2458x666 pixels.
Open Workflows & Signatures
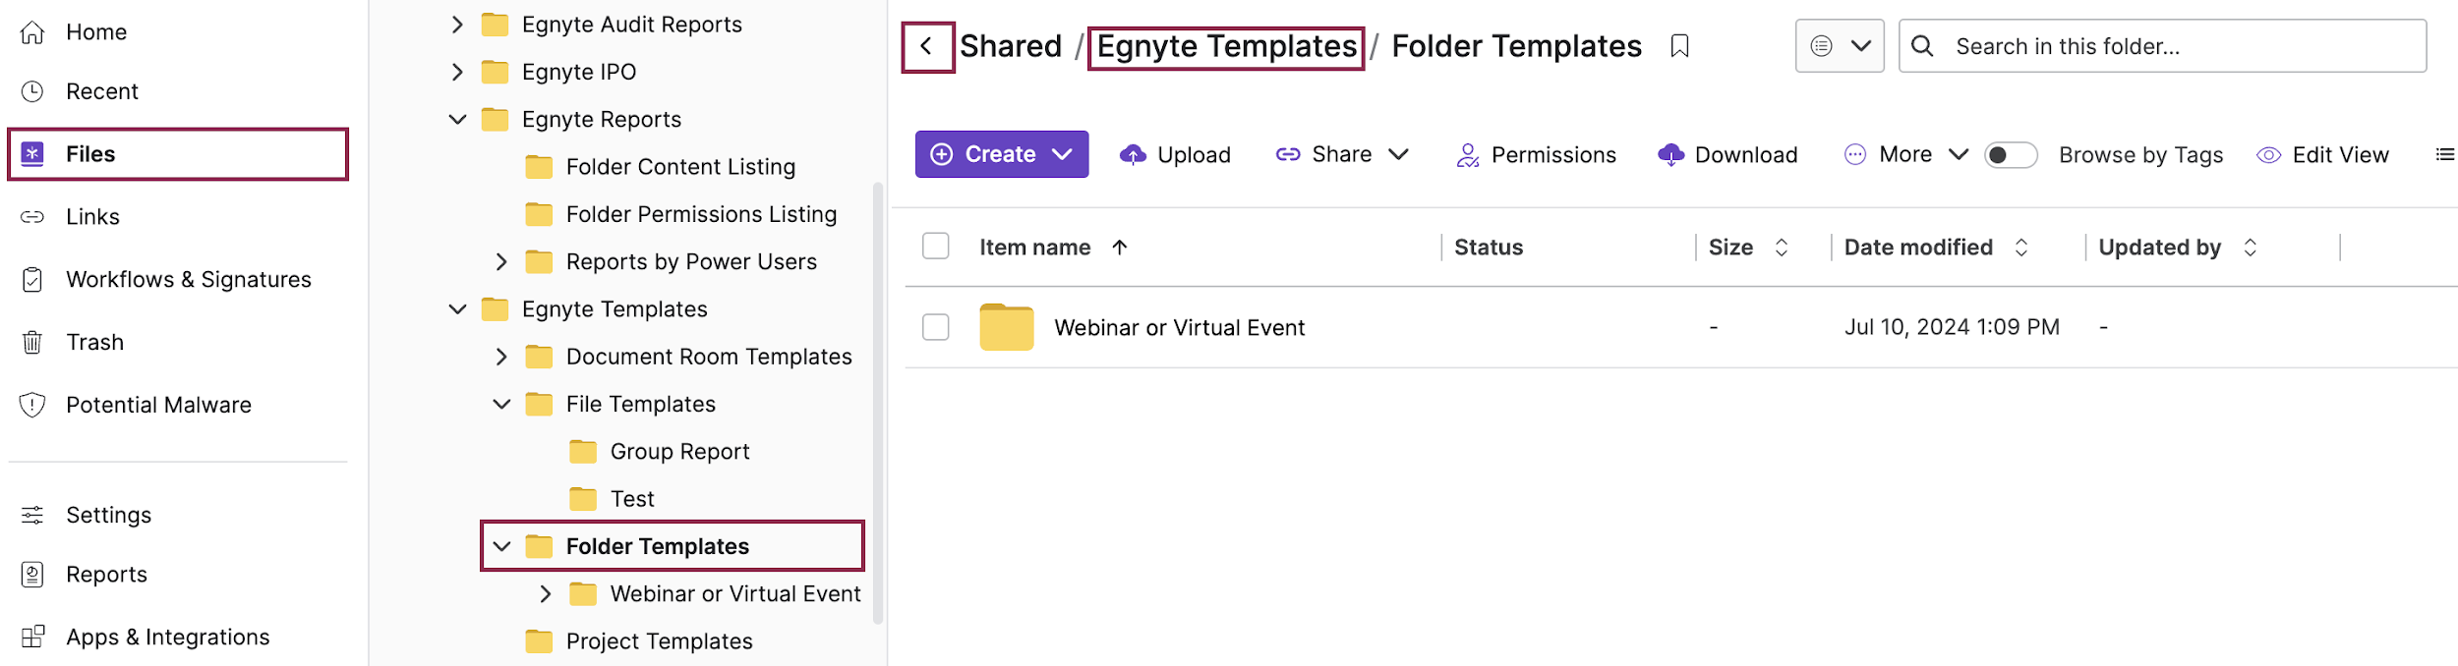(x=188, y=280)
